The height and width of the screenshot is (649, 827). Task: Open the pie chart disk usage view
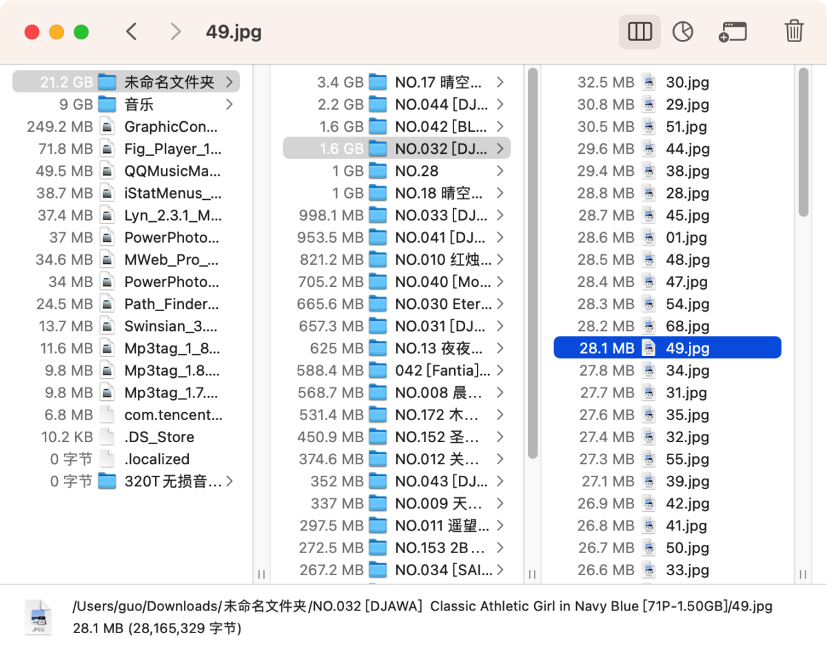pyautogui.click(x=682, y=32)
